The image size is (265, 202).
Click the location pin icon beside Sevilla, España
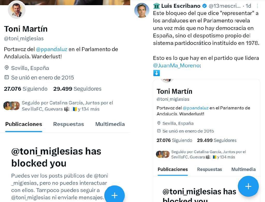pyautogui.click(x=6, y=68)
